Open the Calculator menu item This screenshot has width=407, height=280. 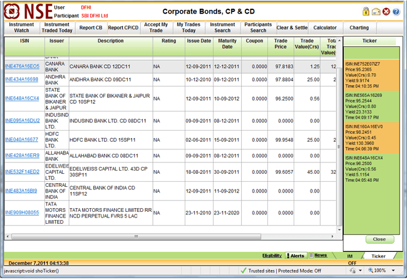[x=325, y=27]
